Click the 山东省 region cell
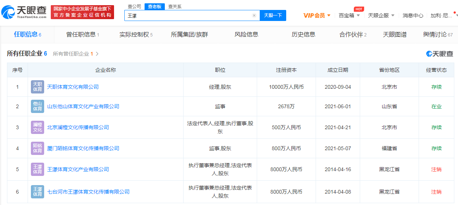Screen dimensions: 458x205 coord(389,106)
